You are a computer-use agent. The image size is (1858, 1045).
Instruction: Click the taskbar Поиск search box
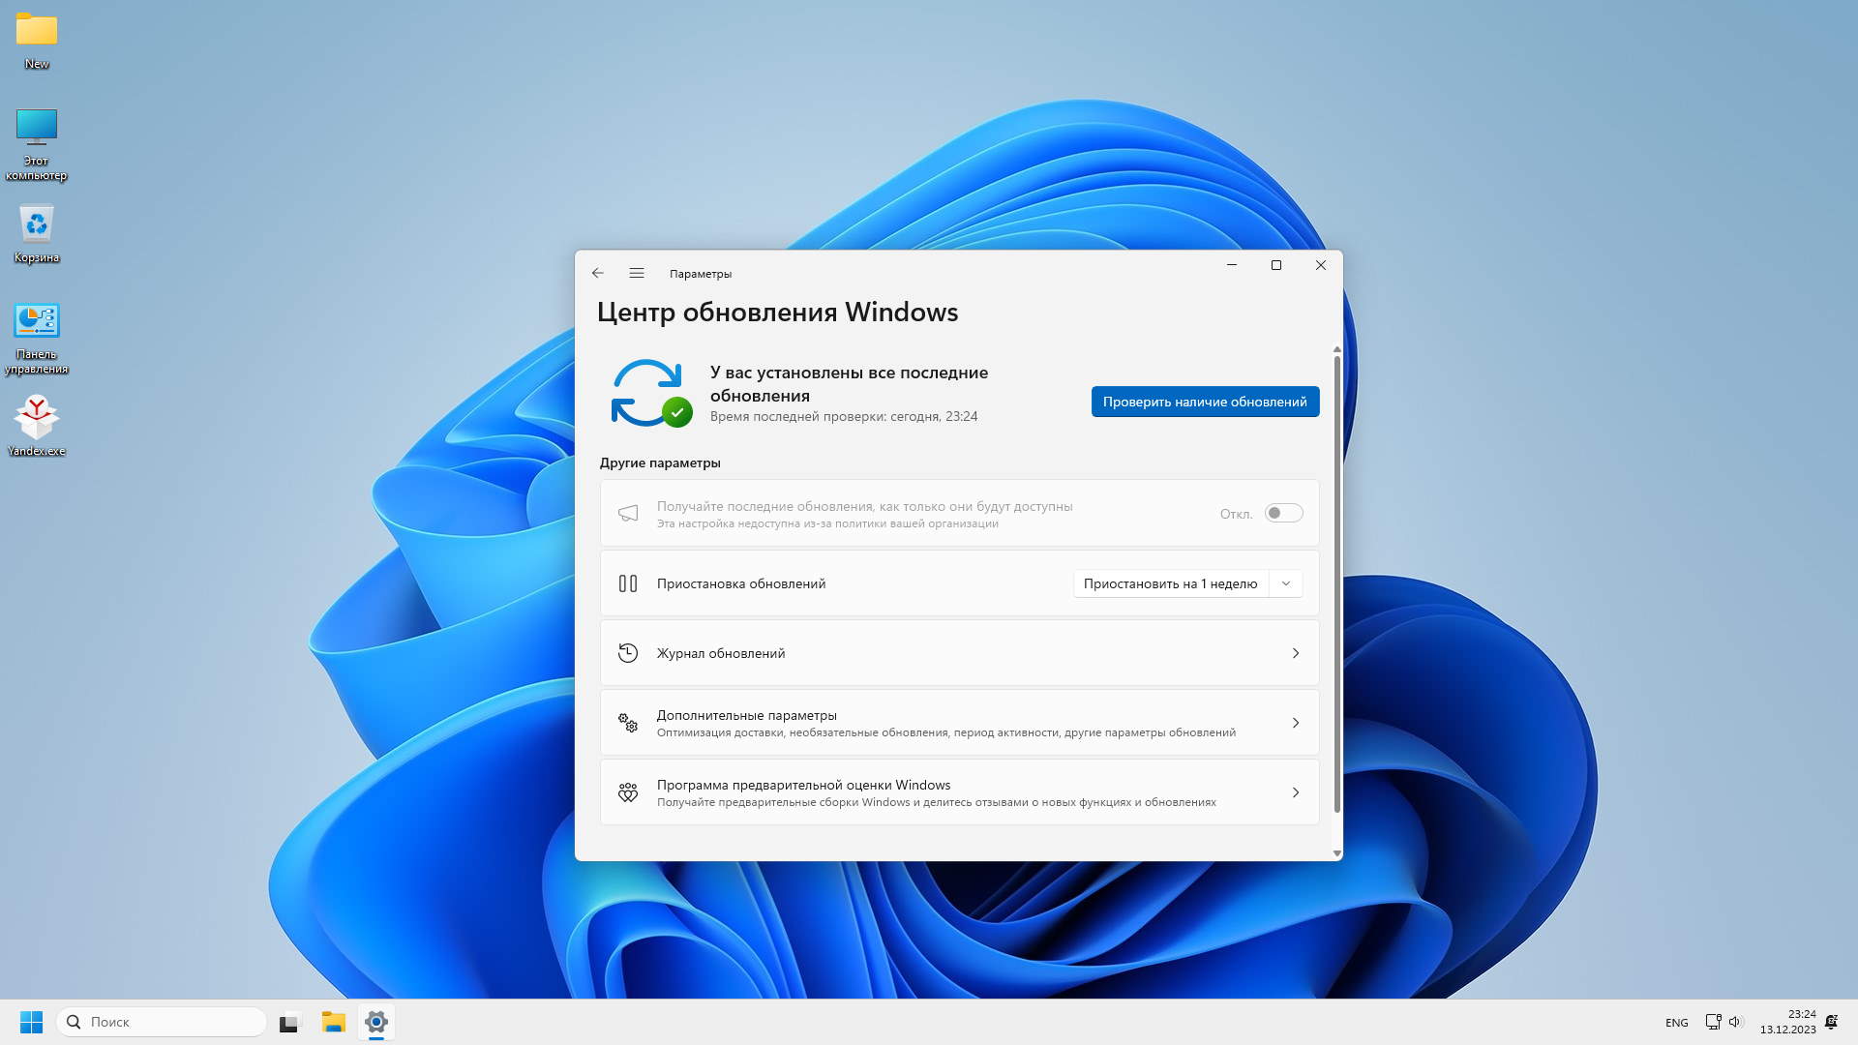point(163,1022)
